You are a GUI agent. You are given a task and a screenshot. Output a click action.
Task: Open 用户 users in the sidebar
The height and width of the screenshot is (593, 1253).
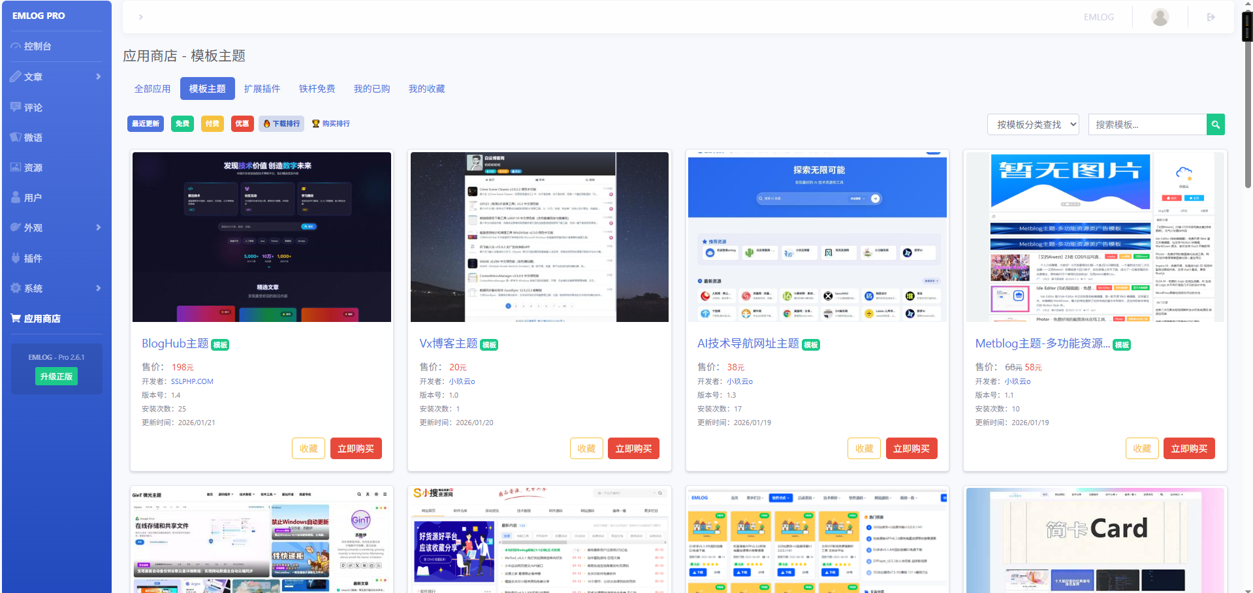coord(33,198)
